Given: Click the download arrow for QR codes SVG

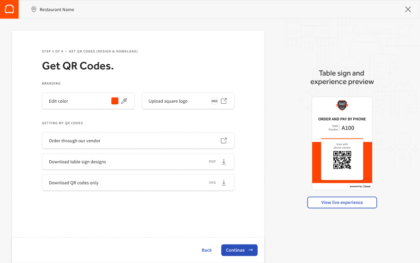Looking at the screenshot, I should pos(224,183).
